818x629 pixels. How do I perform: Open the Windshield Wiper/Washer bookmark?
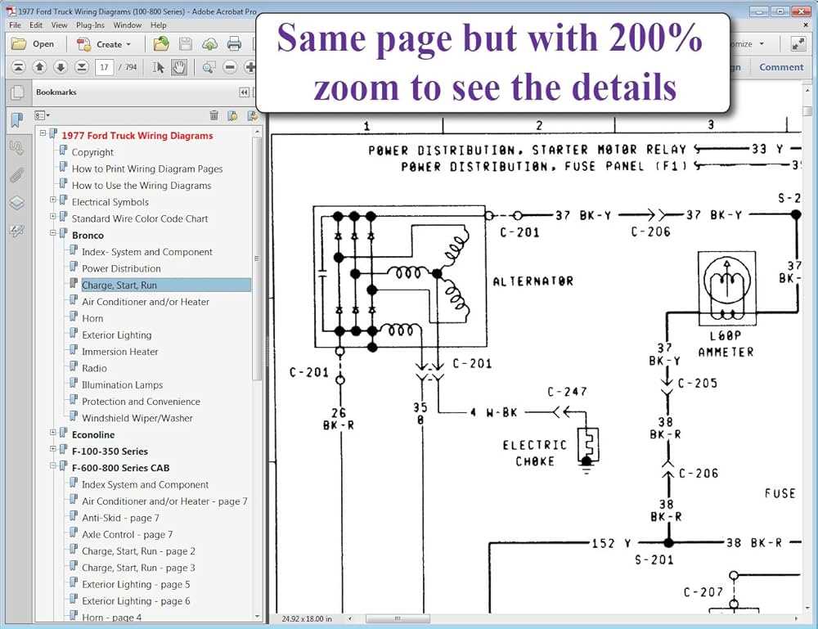tap(137, 418)
